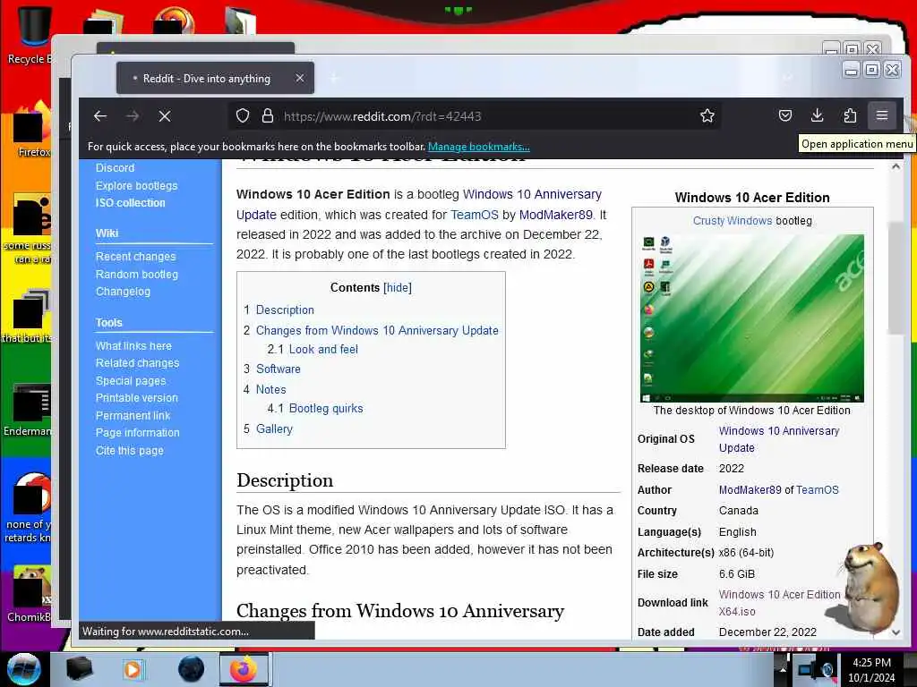
Task: Jump to Changes from Windows 10 Anniversary Update
Action: click(x=377, y=330)
